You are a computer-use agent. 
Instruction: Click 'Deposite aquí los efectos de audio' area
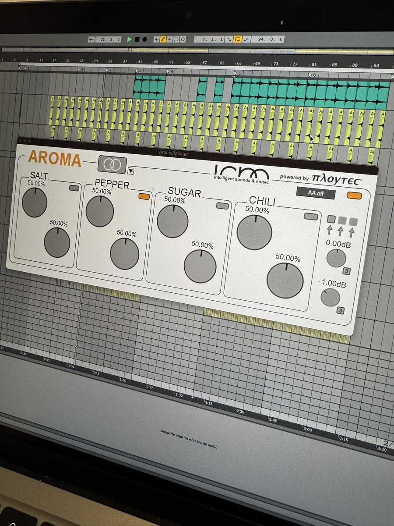pos(189,439)
